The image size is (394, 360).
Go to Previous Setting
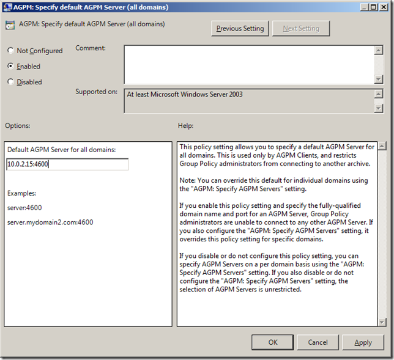(240, 29)
